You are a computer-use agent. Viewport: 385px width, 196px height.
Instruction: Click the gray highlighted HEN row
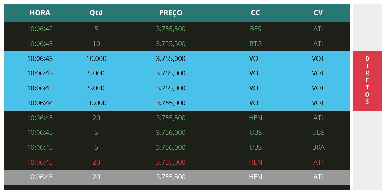pyautogui.click(x=177, y=177)
